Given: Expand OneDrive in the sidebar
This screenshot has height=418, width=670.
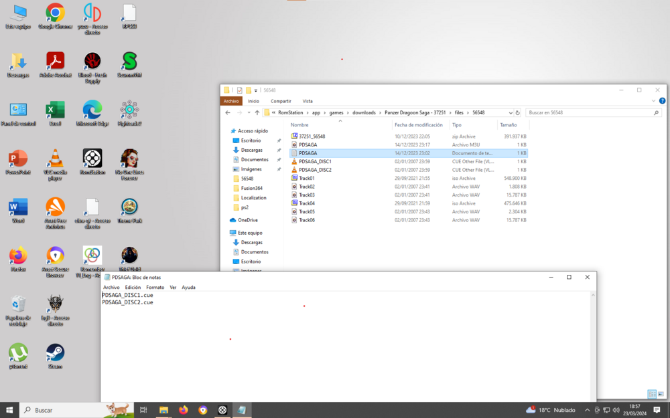Looking at the screenshot, I should point(227,219).
